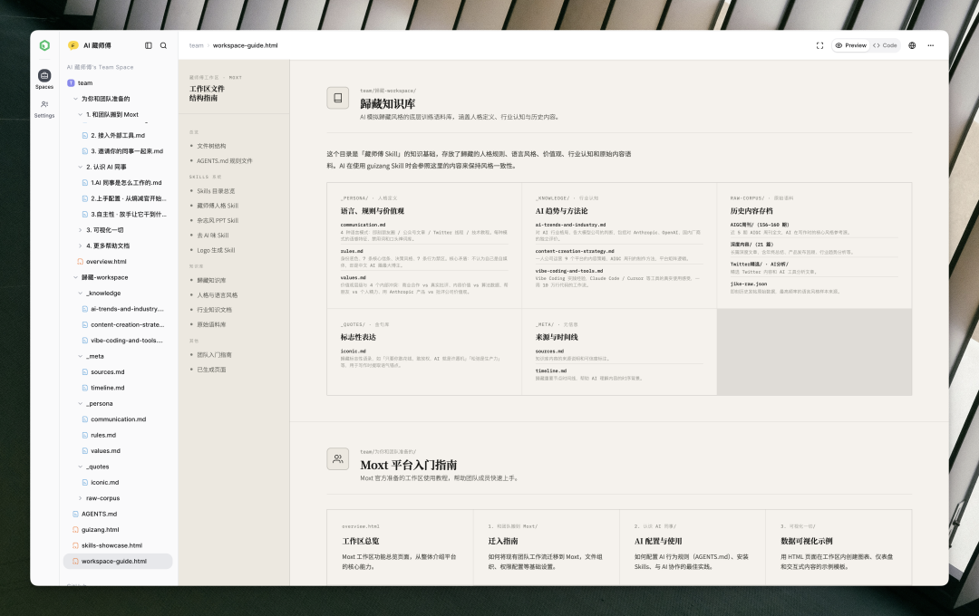Open communication.md in the _persona folder
979x616 pixels.
tap(120, 419)
